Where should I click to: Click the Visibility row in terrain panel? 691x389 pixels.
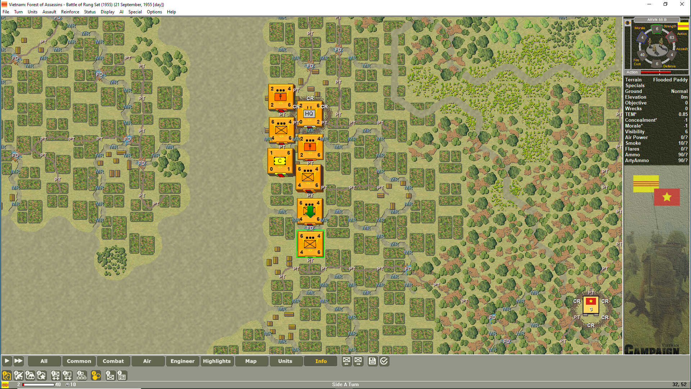[656, 131]
